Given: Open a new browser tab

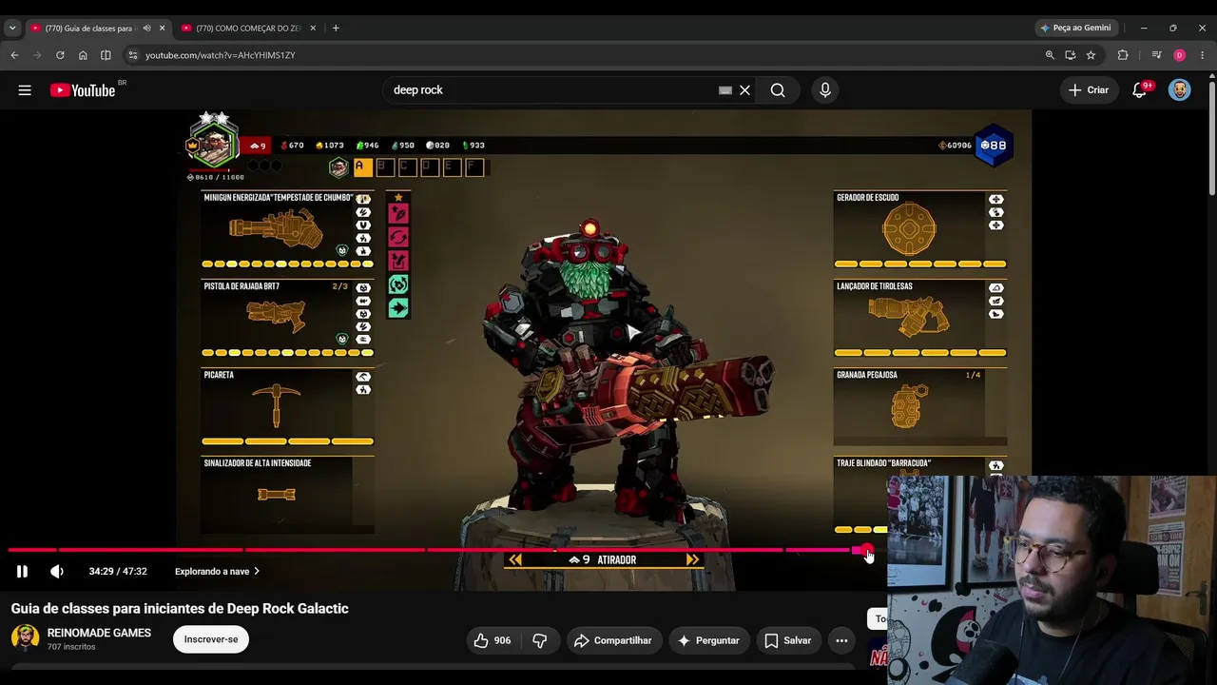Looking at the screenshot, I should 336,28.
